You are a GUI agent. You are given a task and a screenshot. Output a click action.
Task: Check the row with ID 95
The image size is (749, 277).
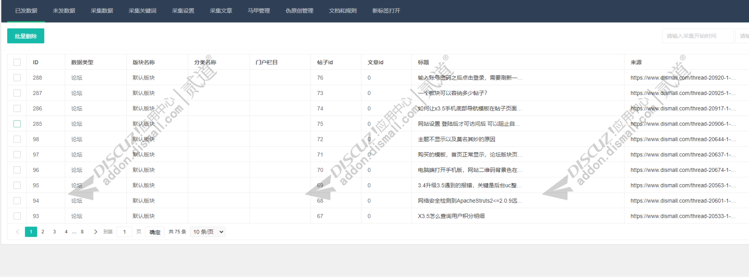(x=17, y=185)
